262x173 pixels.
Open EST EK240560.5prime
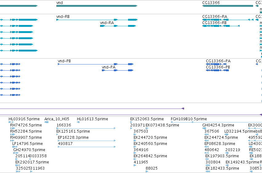pyautogui.click(x=150, y=144)
